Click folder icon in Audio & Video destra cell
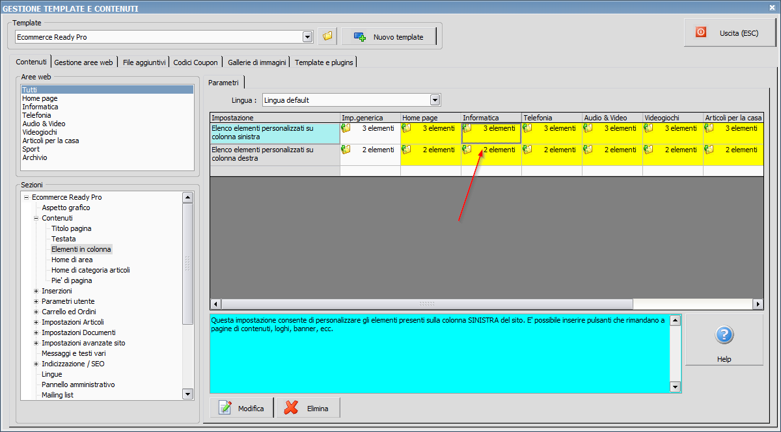Viewport: 781px width, 432px height. point(588,150)
